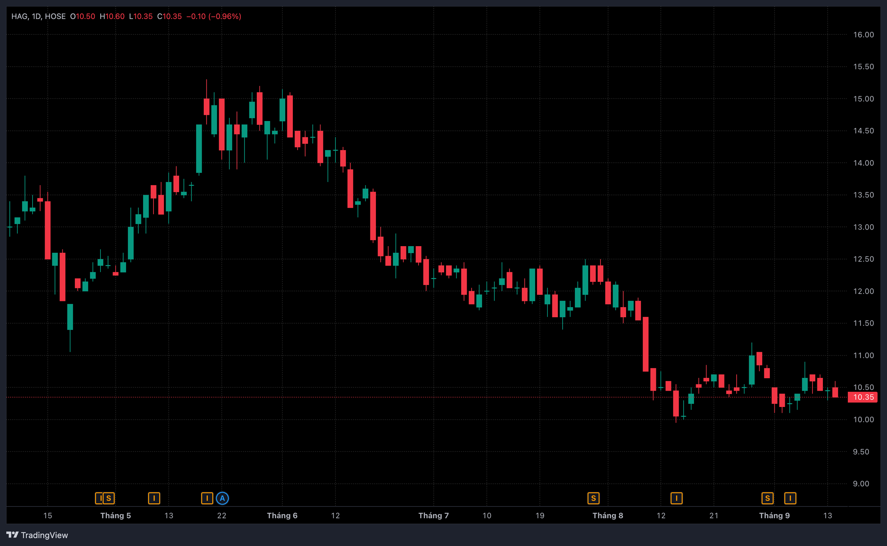This screenshot has height=546, width=887.
Task: Click the Tháng 6 date label
Action: pos(282,515)
